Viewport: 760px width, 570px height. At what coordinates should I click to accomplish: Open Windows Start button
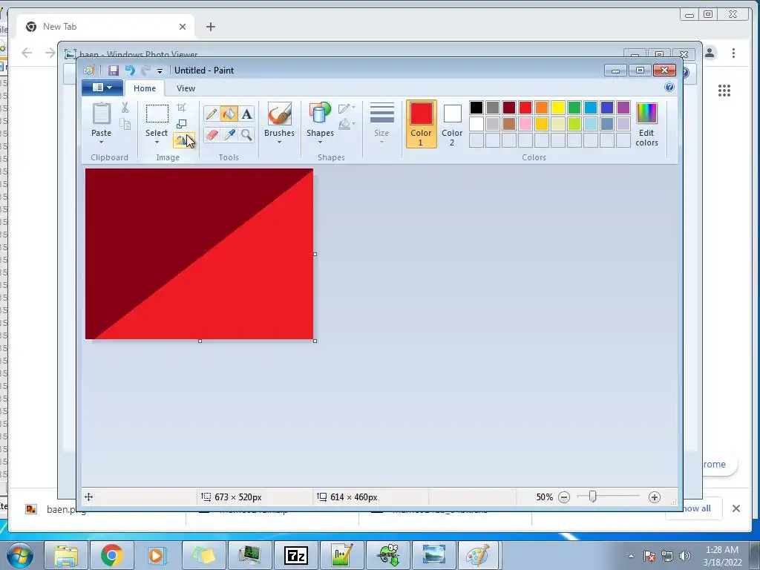tap(19, 555)
